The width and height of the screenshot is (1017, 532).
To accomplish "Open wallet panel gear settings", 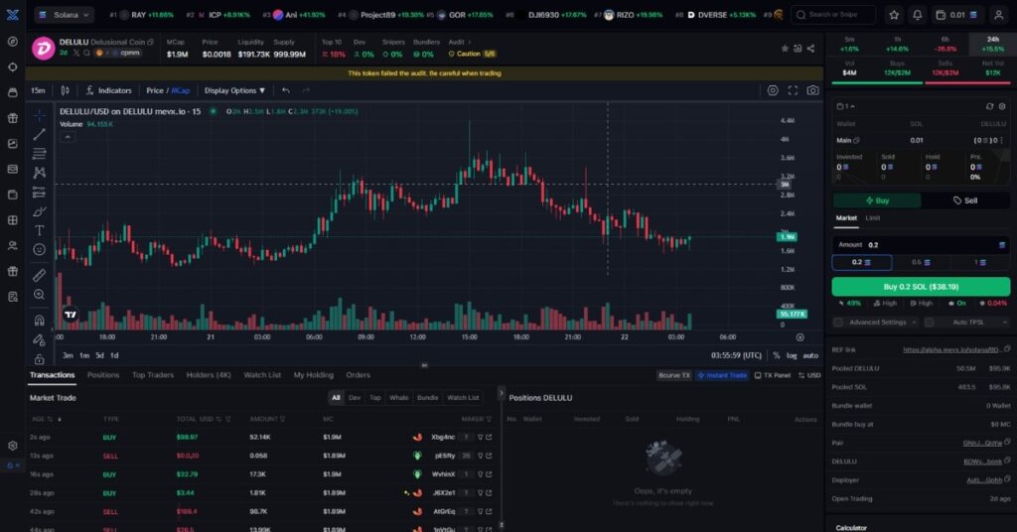I will tap(1002, 106).
